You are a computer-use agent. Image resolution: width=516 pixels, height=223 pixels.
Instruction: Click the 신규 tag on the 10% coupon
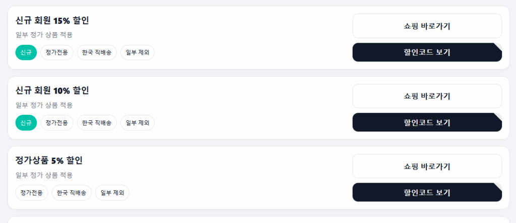pyautogui.click(x=26, y=122)
